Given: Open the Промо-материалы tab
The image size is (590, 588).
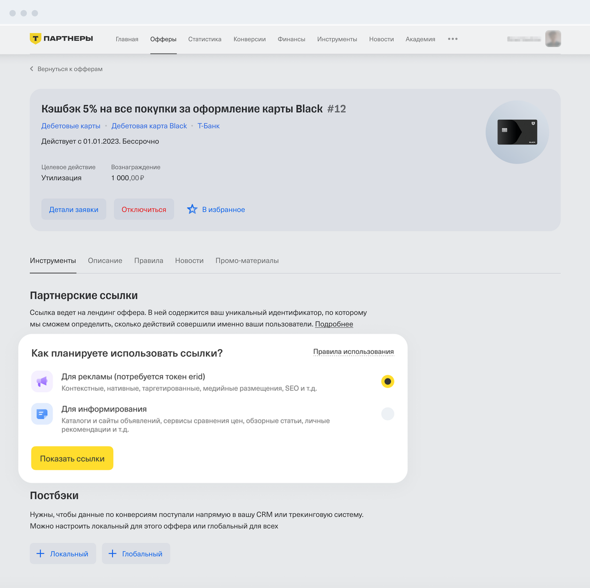Looking at the screenshot, I should pyautogui.click(x=247, y=260).
